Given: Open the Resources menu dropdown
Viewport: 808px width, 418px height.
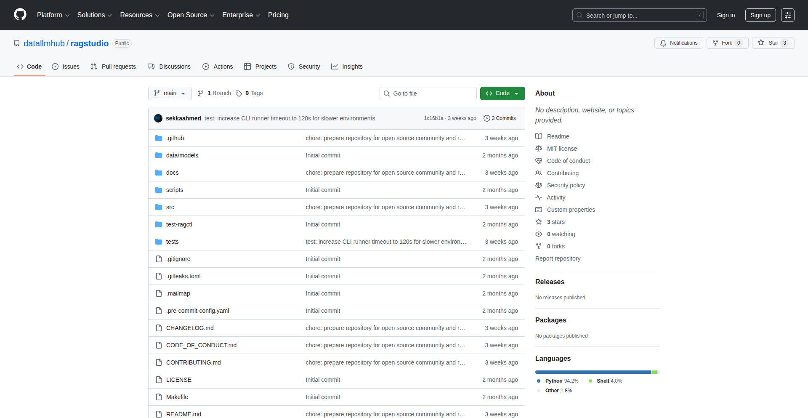Looking at the screenshot, I should (139, 15).
